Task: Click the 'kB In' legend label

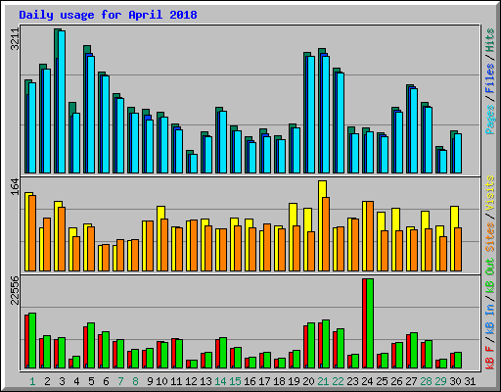Action: click(490, 319)
